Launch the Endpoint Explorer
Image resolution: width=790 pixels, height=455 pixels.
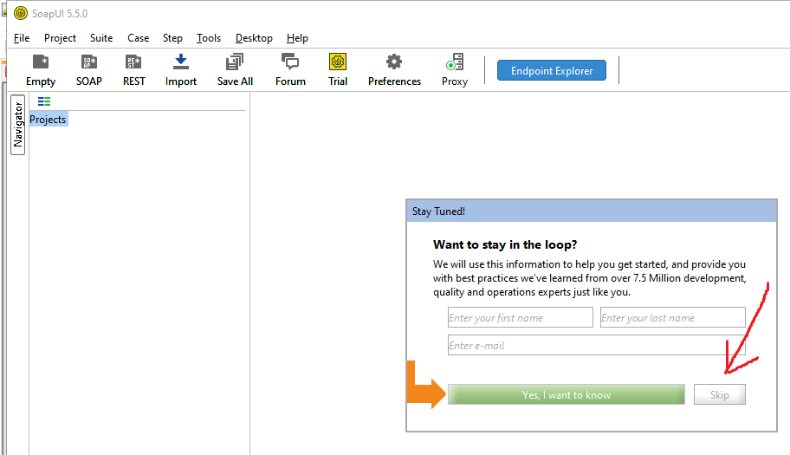pyautogui.click(x=552, y=70)
